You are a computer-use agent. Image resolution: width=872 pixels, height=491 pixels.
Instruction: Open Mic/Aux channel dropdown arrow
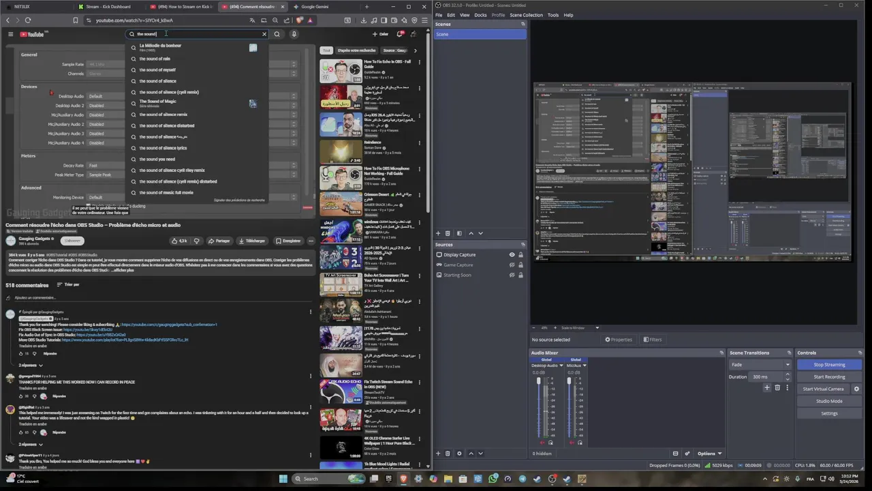point(585,366)
